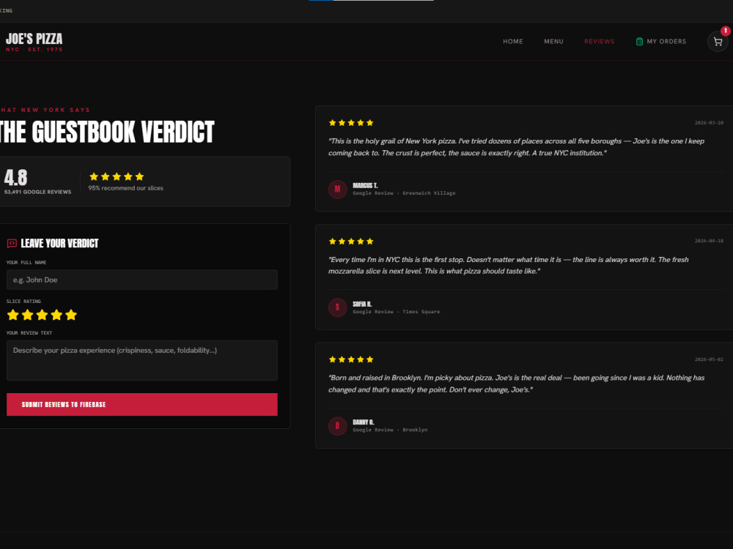The width and height of the screenshot is (733, 549).
Task: Click the Slice Rating label
Action: click(23, 301)
